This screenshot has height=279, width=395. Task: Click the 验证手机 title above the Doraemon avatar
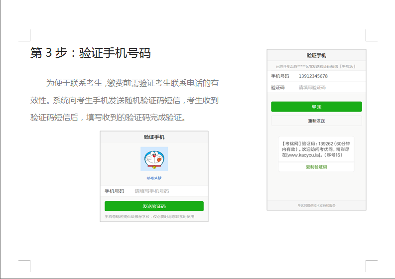[x=154, y=137]
